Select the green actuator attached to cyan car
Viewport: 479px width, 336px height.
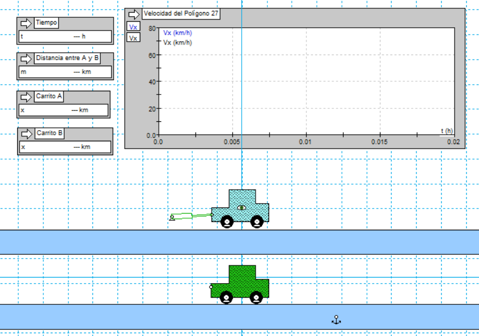[192, 216]
